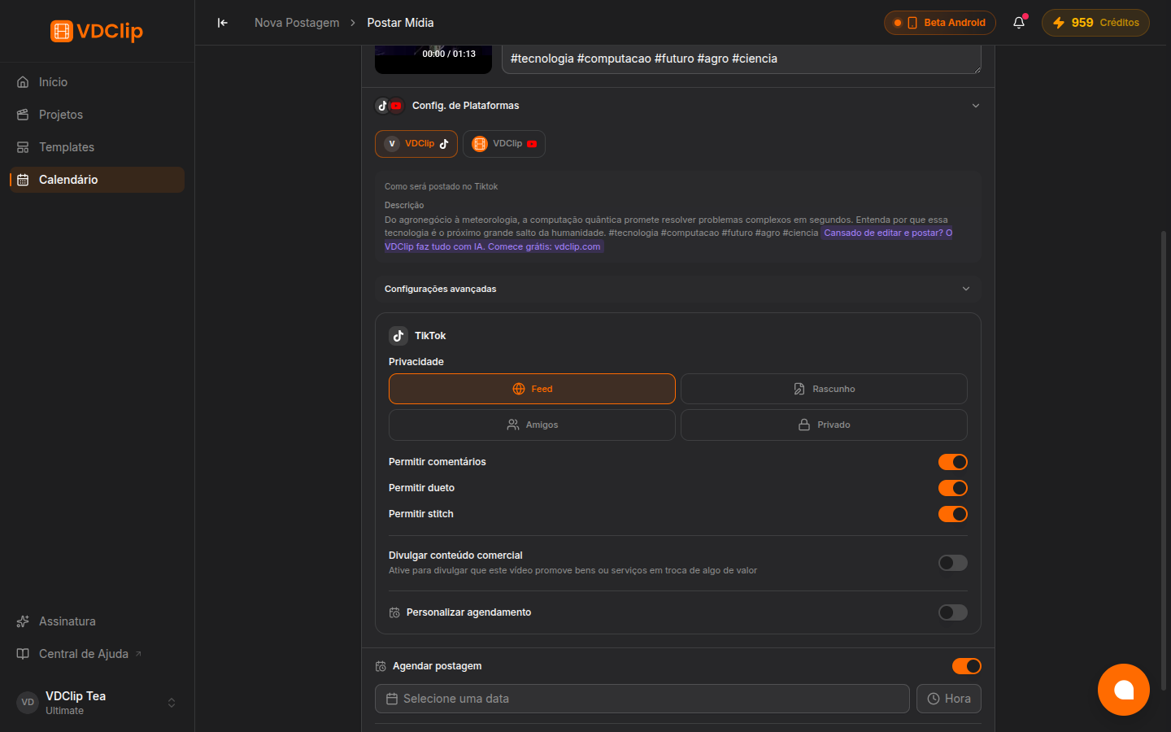The image size is (1171, 732).
Task: Click the TikTok icon in the settings card
Action: click(x=398, y=336)
